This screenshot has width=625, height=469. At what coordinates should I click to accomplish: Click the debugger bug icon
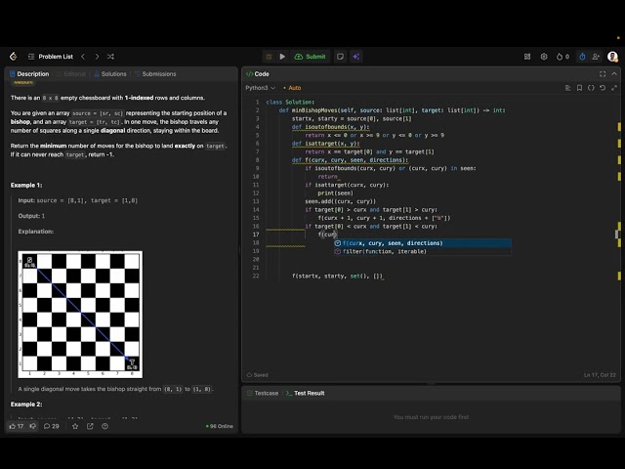point(269,57)
